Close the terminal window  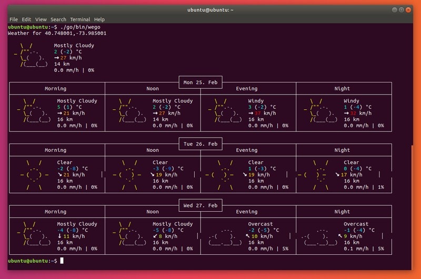[408, 9]
